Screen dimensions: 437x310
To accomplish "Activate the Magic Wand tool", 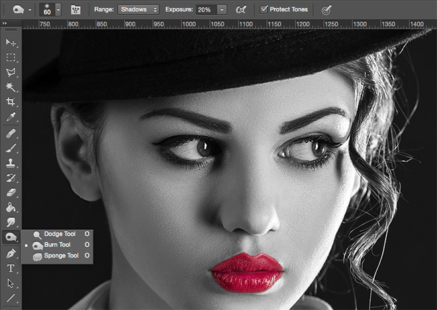I will pyautogui.click(x=11, y=87).
